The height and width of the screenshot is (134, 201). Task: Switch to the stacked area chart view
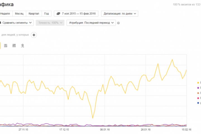coord(6,46)
